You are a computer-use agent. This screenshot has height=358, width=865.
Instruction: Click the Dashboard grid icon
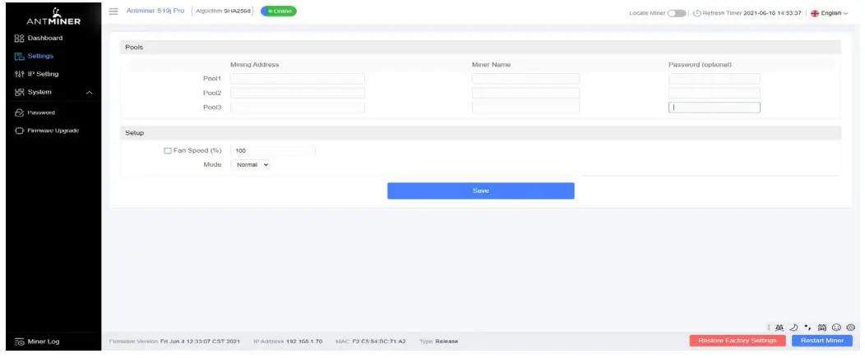tap(19, 38)
